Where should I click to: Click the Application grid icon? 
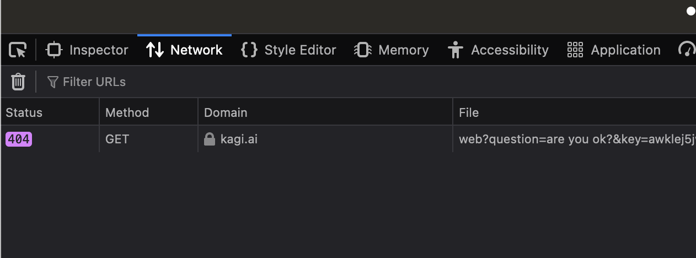click(x=575, y=50)
